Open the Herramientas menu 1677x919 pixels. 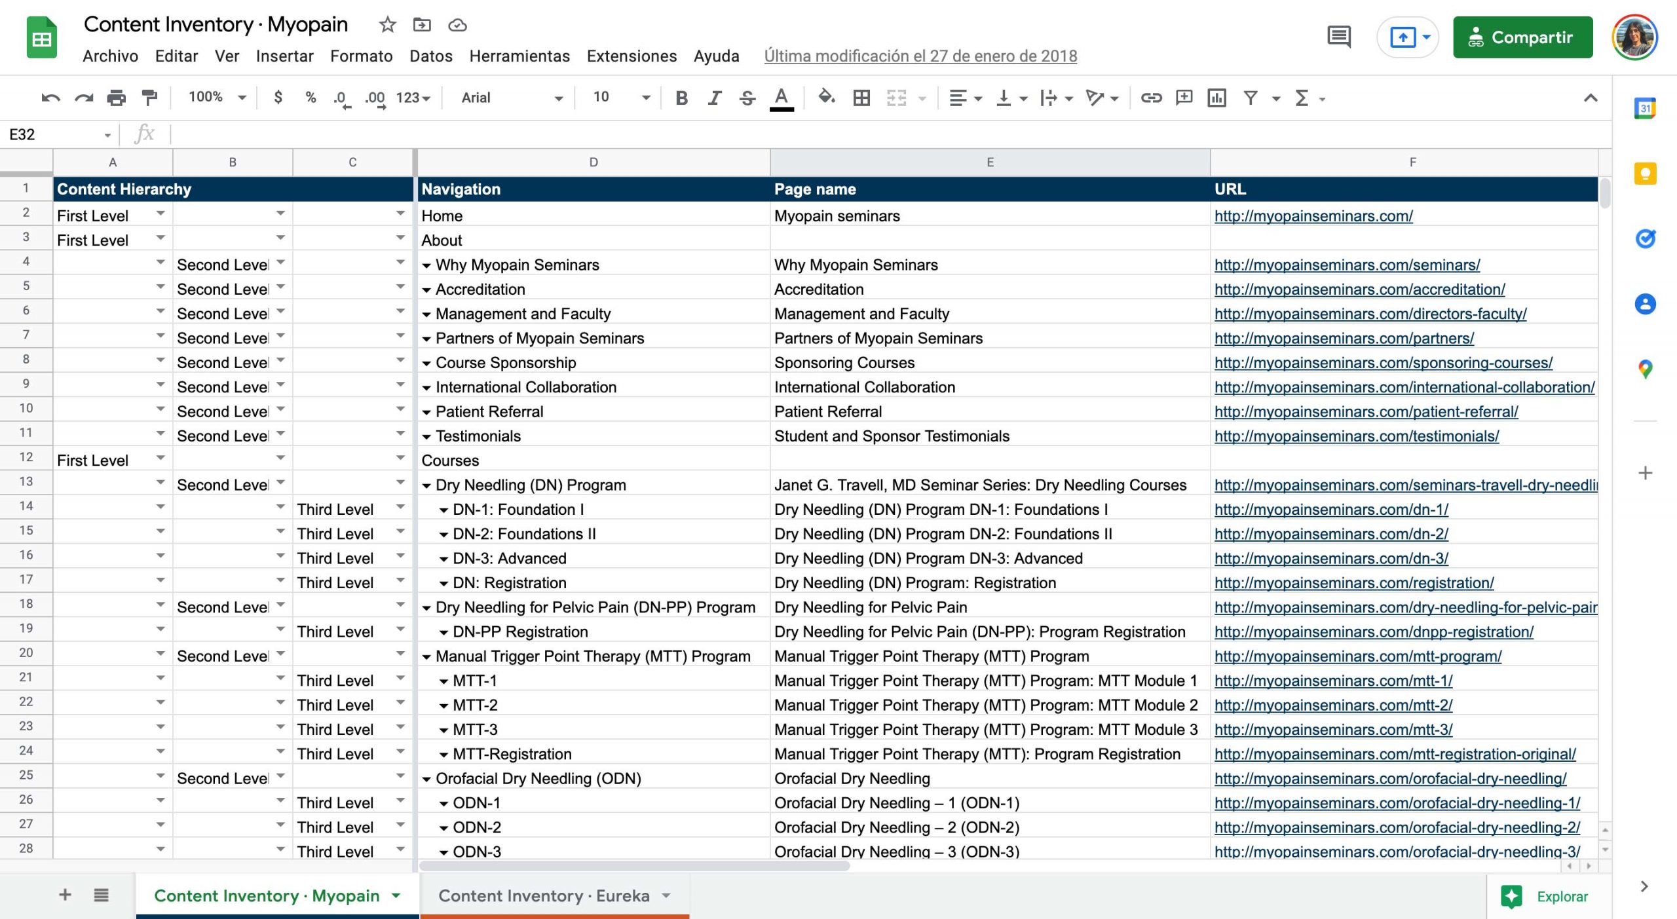coord(519,56)
